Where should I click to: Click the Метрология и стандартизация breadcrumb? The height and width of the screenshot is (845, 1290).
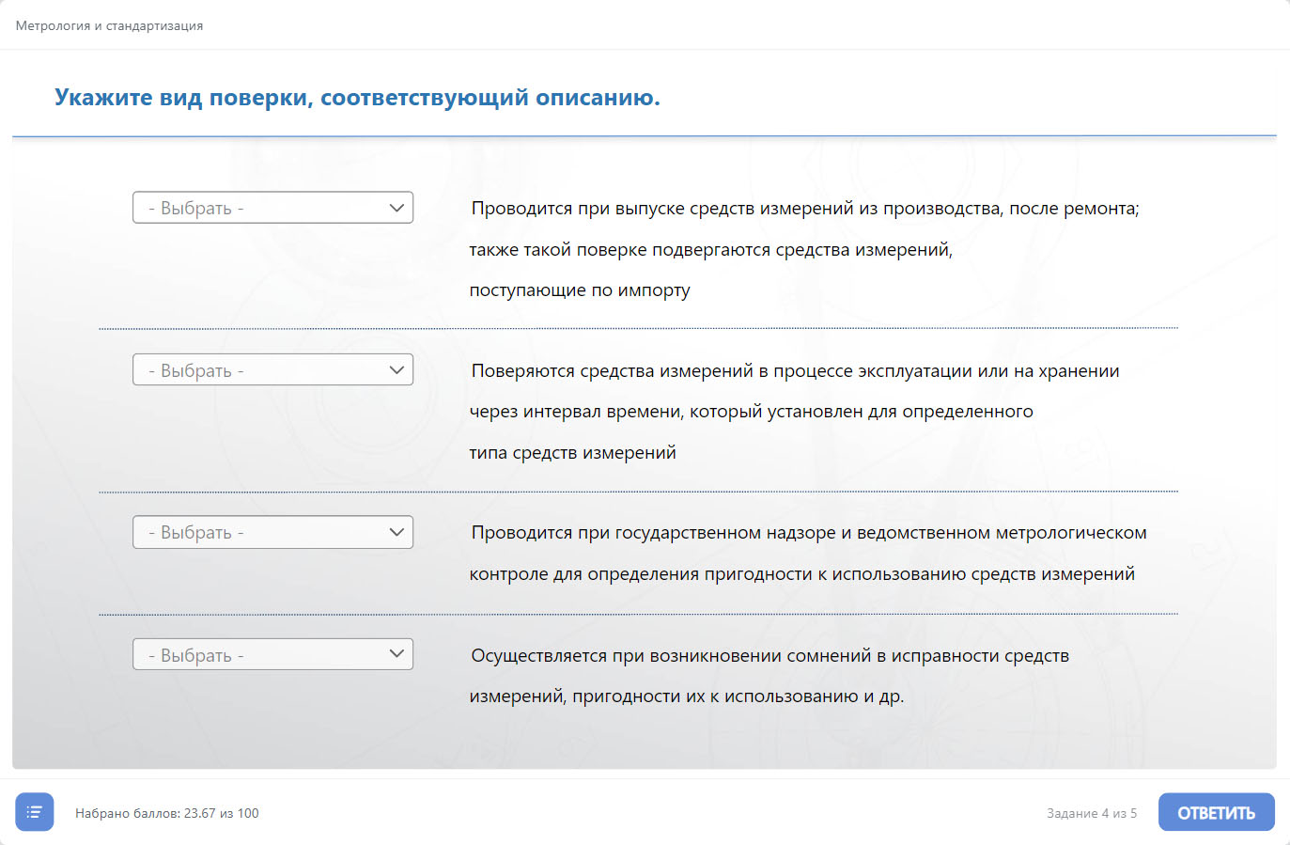109,25
